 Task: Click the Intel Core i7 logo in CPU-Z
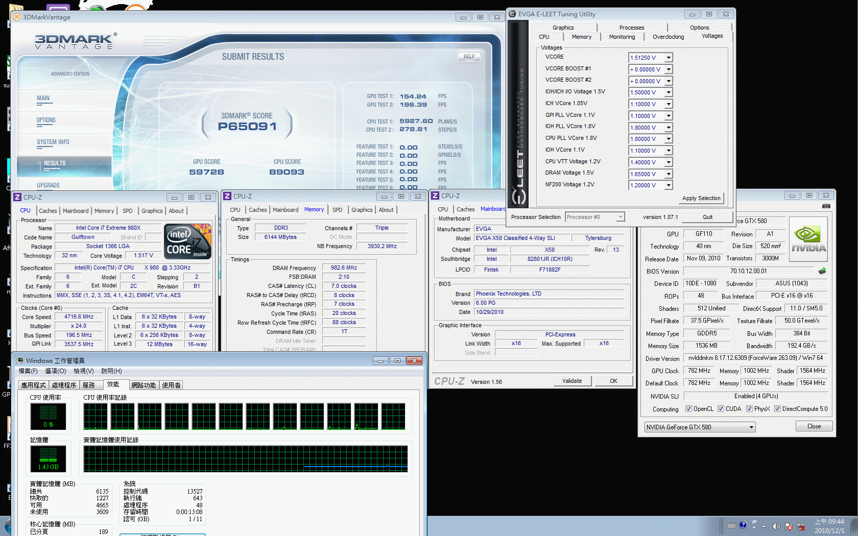click(x=188, y=242)
